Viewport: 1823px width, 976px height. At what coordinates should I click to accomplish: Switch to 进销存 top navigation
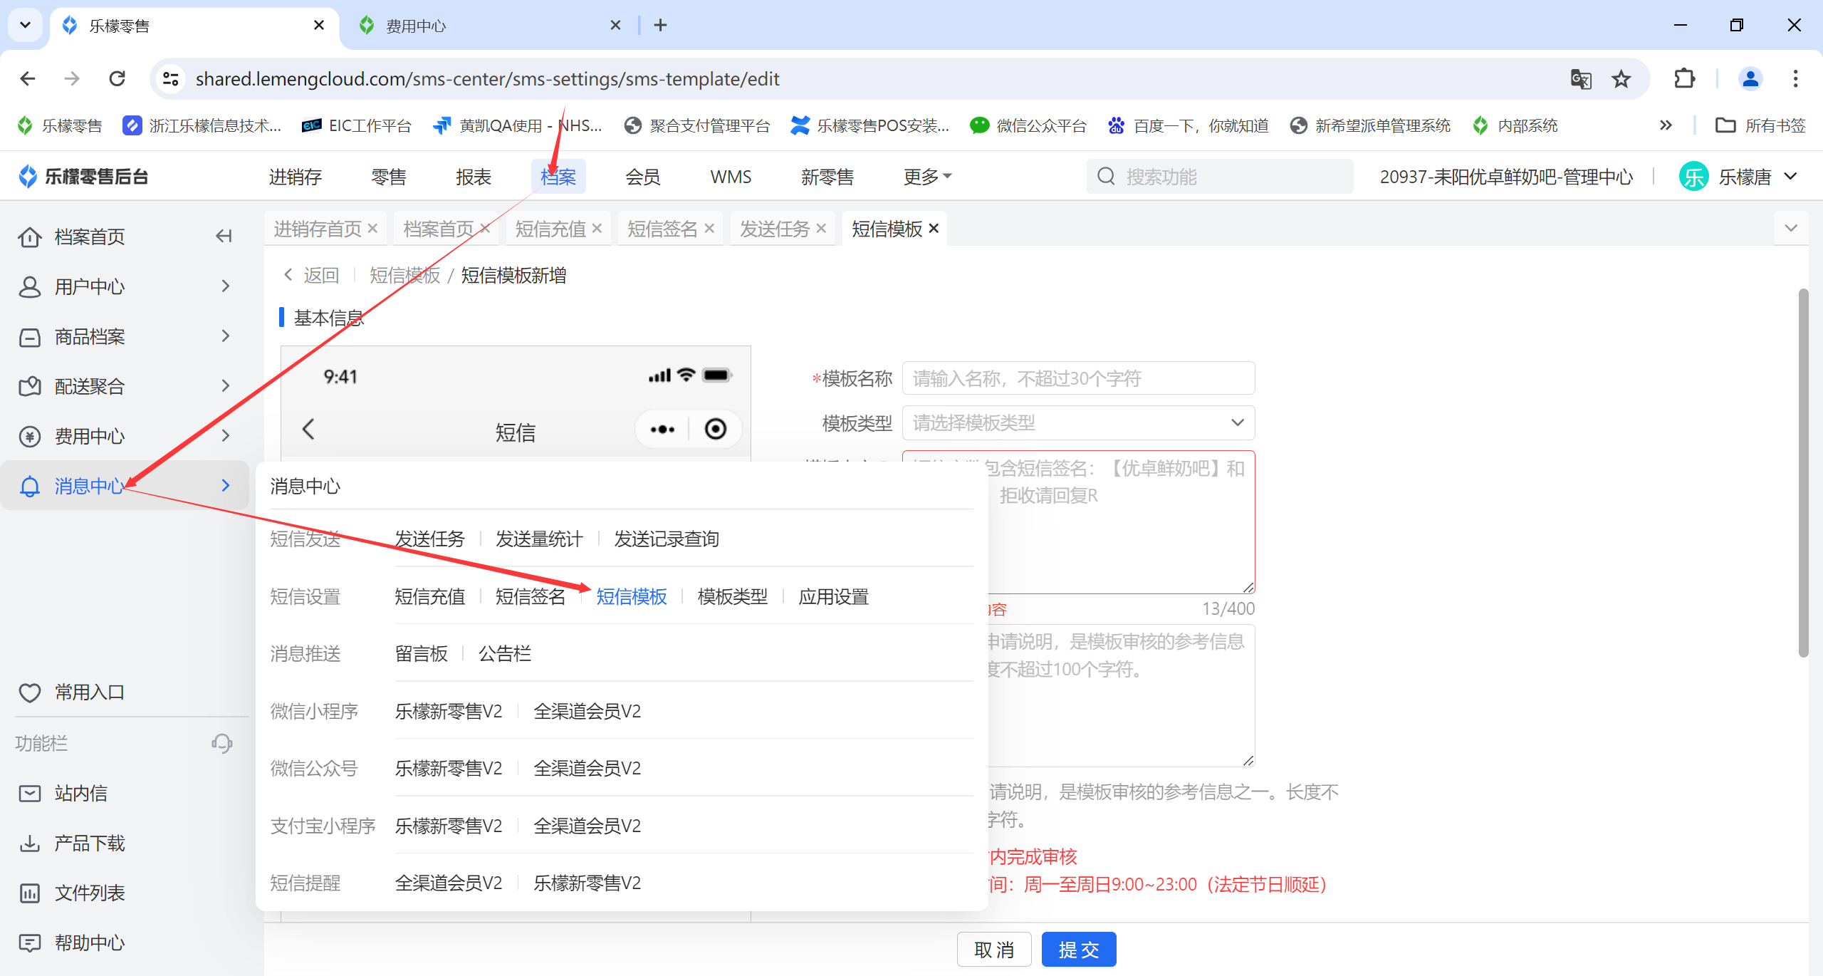pyautogui.click(x=296, y=176)
